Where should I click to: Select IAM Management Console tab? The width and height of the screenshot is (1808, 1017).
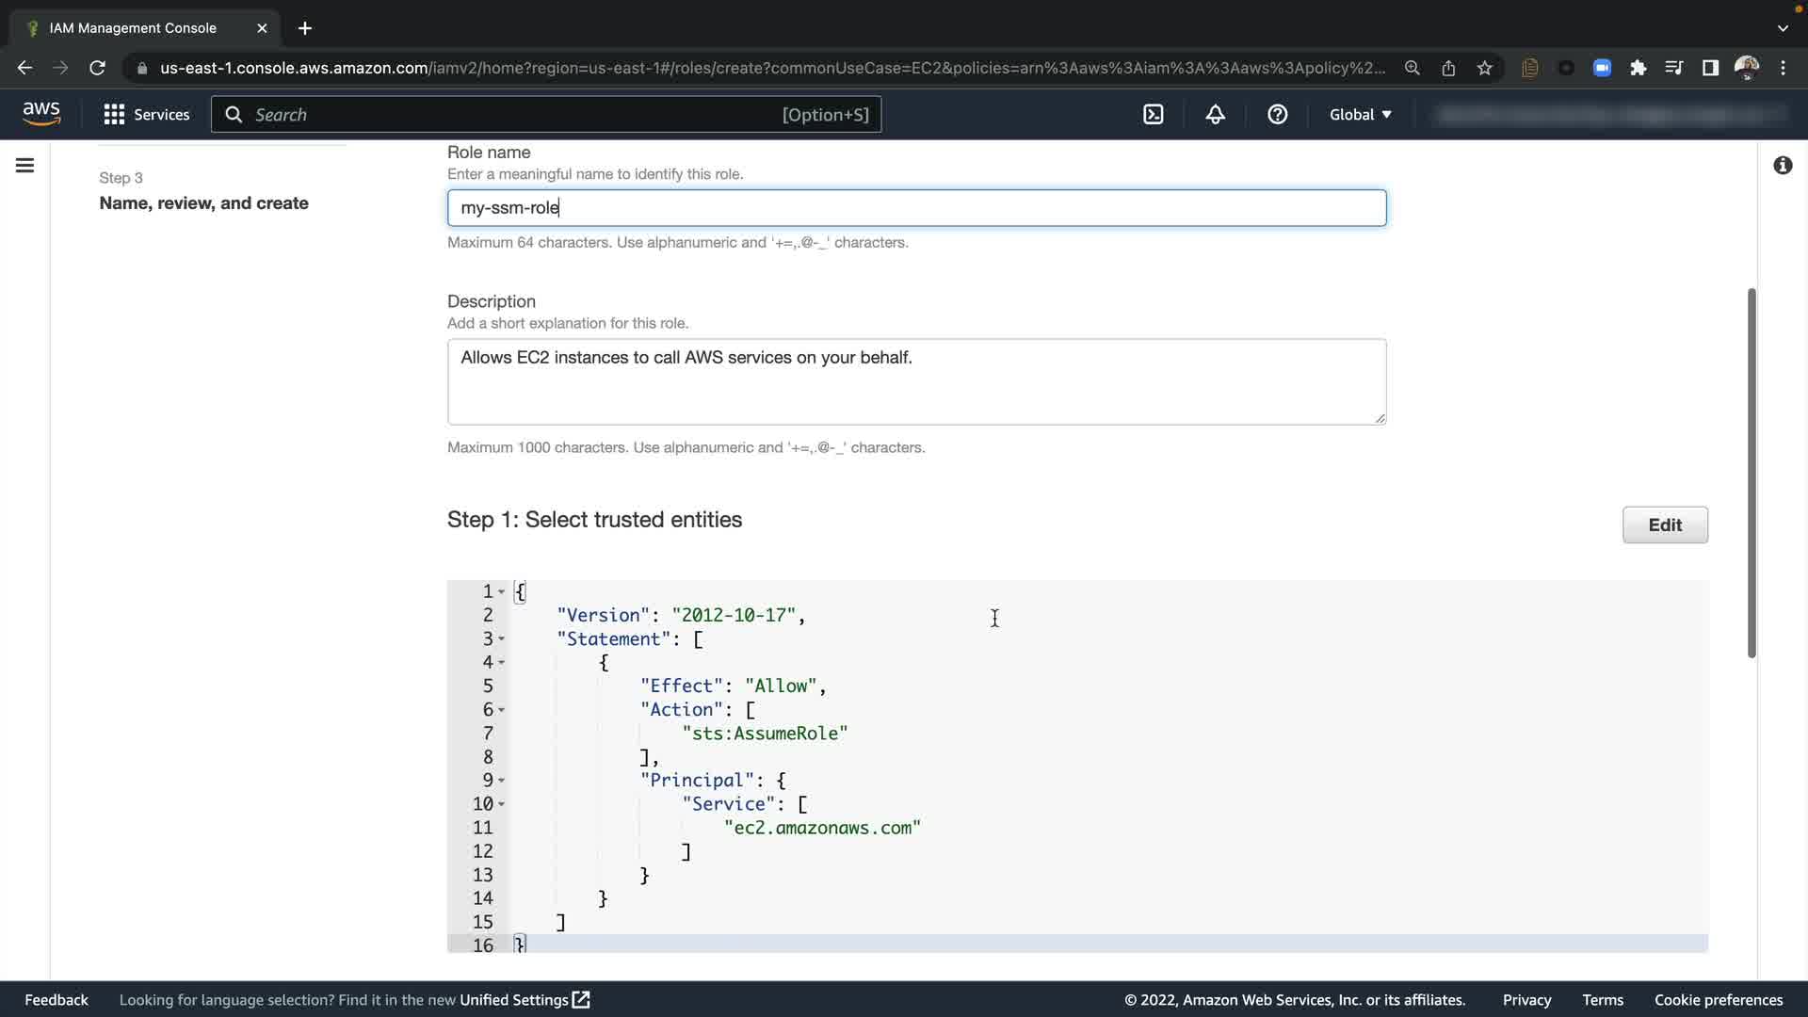pyautogui.click(x=133, y=28)
